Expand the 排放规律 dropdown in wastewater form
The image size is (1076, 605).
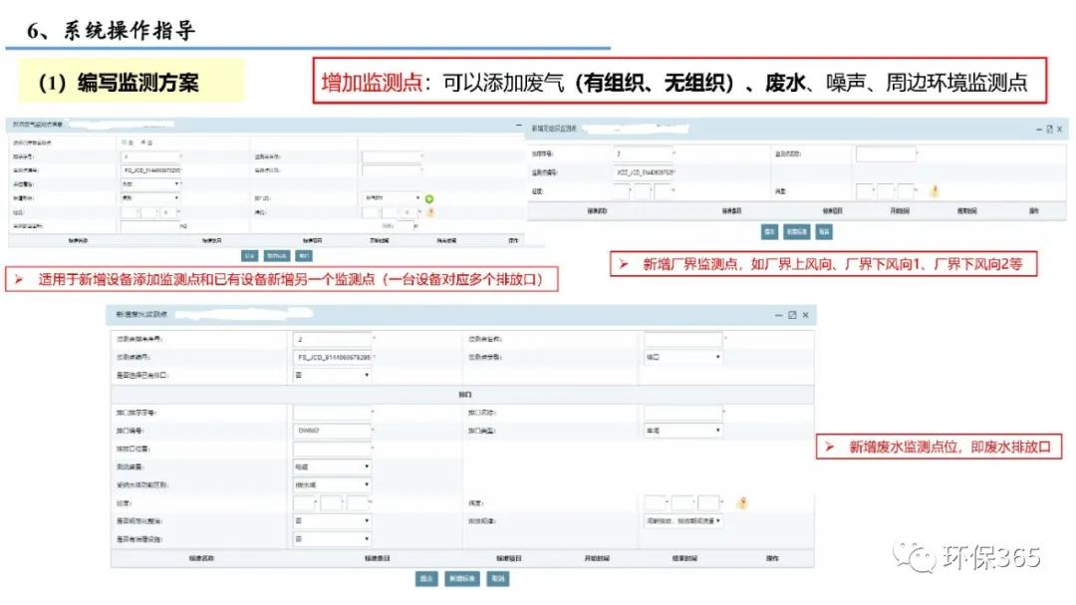pos(682,520)
